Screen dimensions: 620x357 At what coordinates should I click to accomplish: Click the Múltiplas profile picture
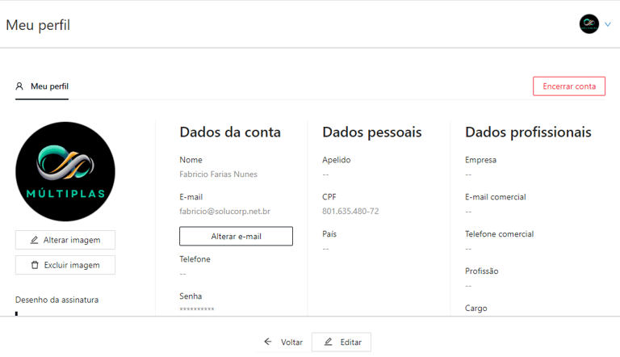[65, 171]
